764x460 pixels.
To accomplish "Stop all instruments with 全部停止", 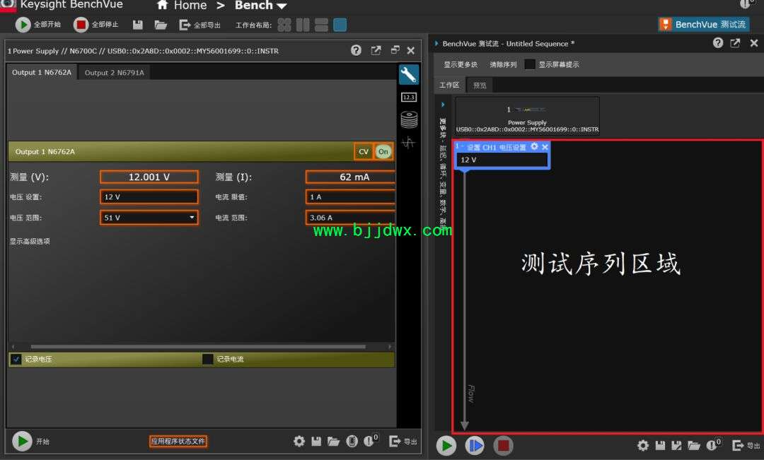I will click(96, 24).
